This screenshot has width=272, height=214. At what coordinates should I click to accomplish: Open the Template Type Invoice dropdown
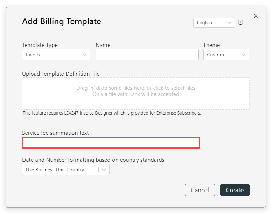coord(56,55)
